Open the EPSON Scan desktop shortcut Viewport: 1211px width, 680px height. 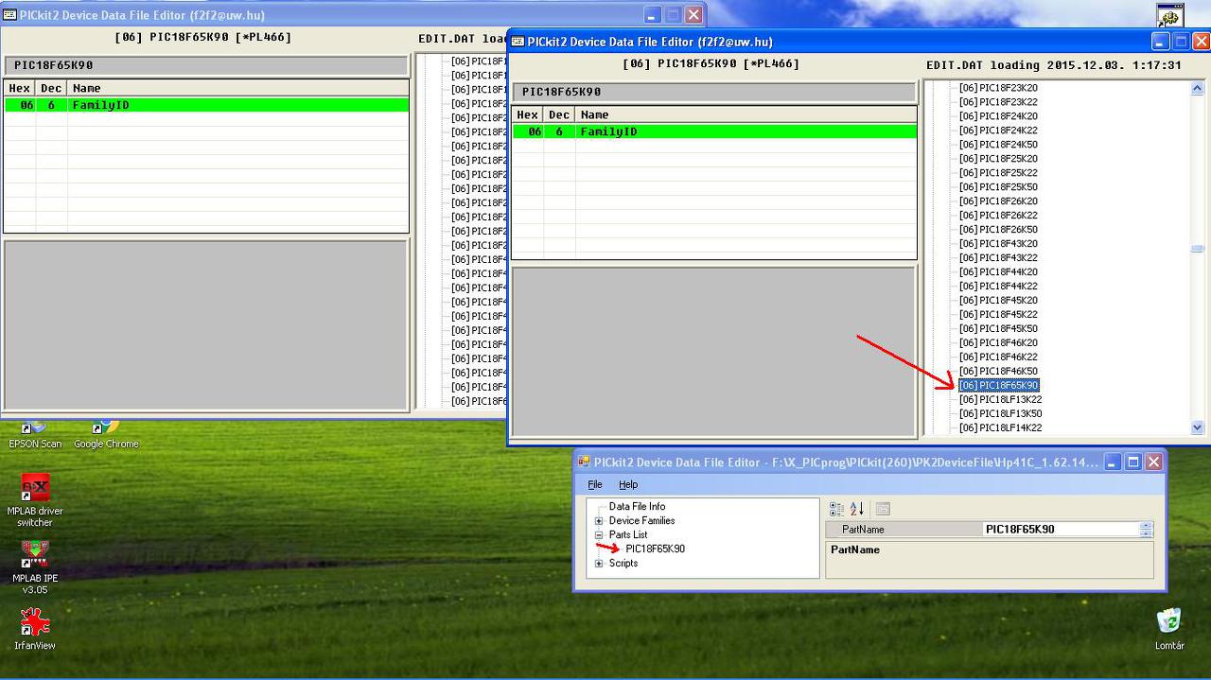[x=35, y=435]
